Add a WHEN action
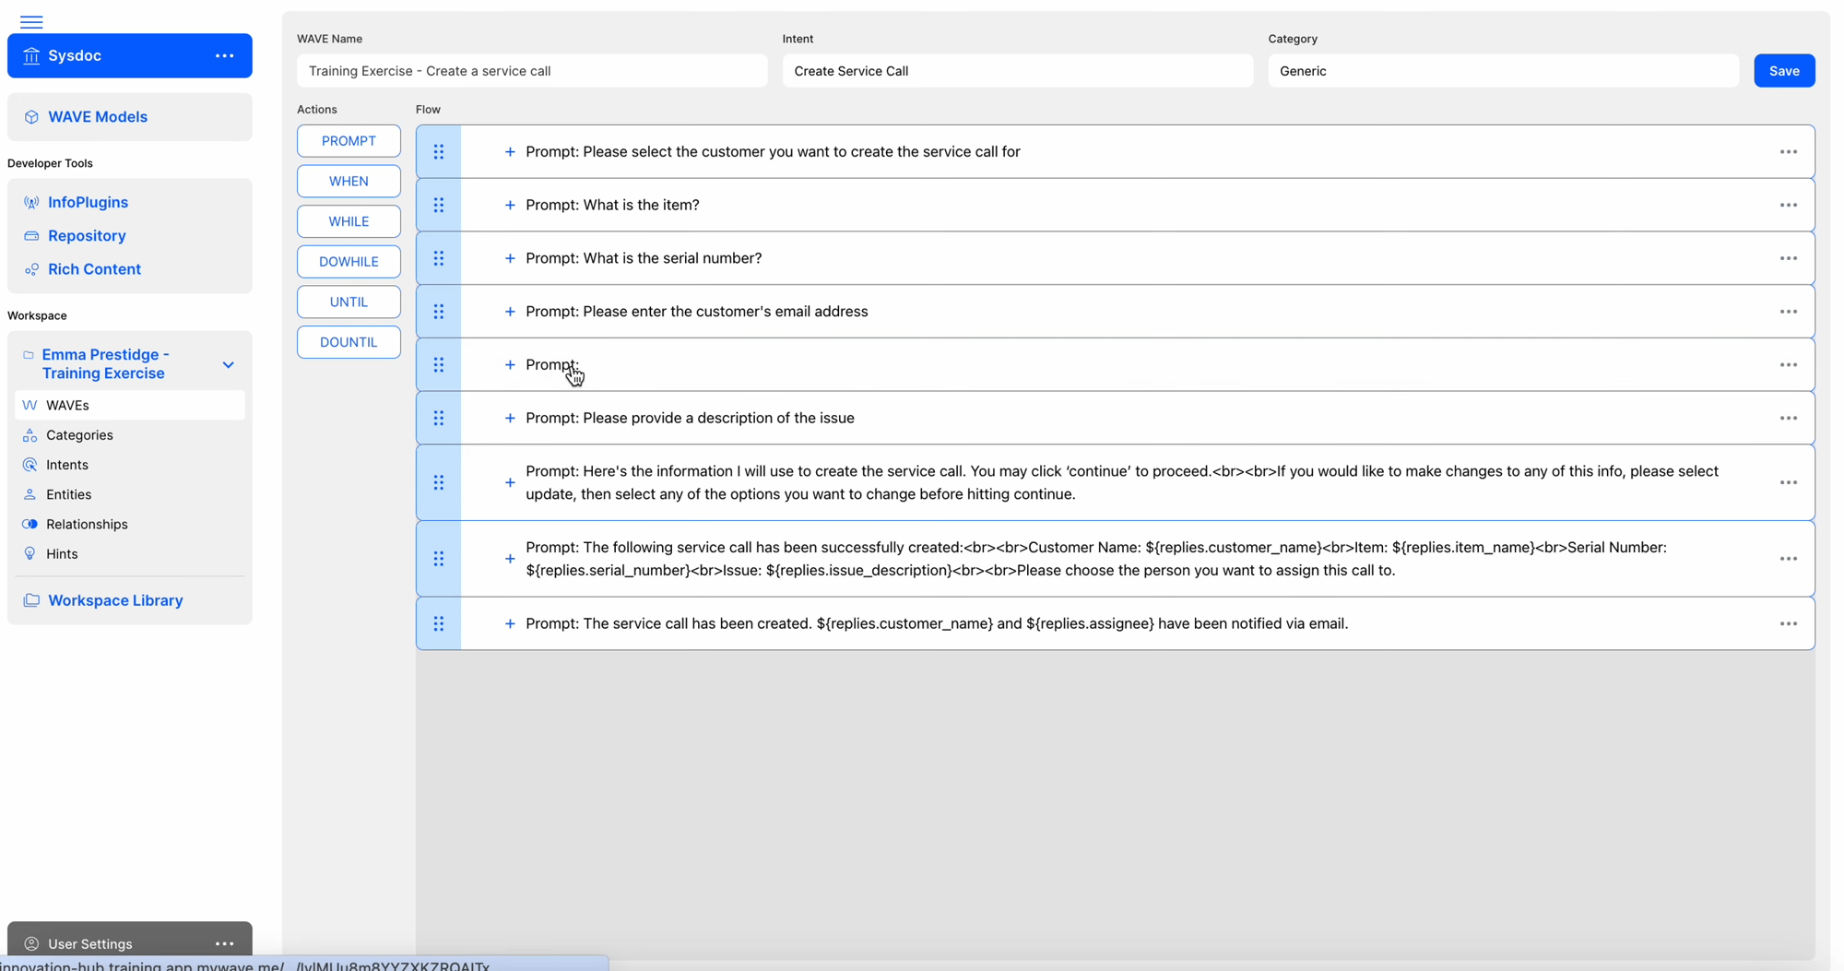1844x971 pixels. tap(349, 181)
